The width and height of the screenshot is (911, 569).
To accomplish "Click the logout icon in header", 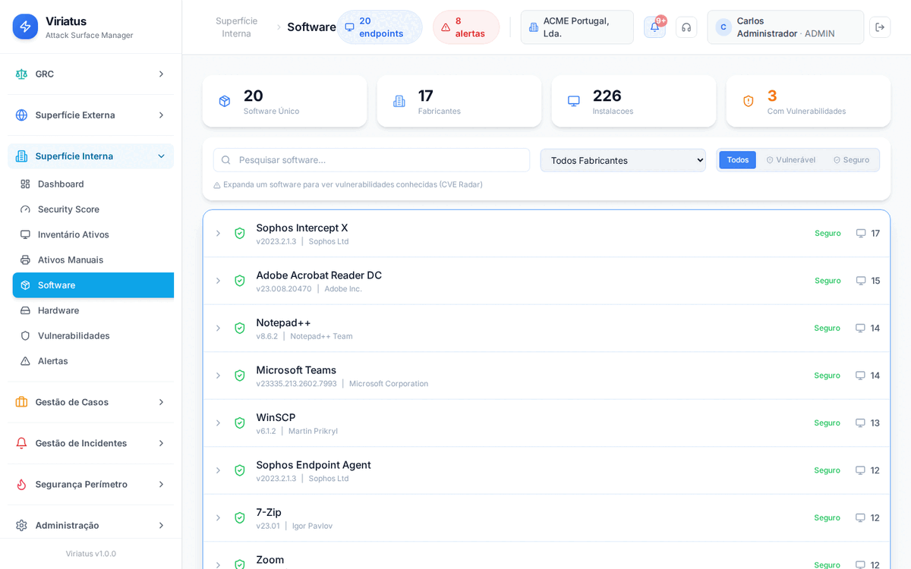I will click(880, 27).
